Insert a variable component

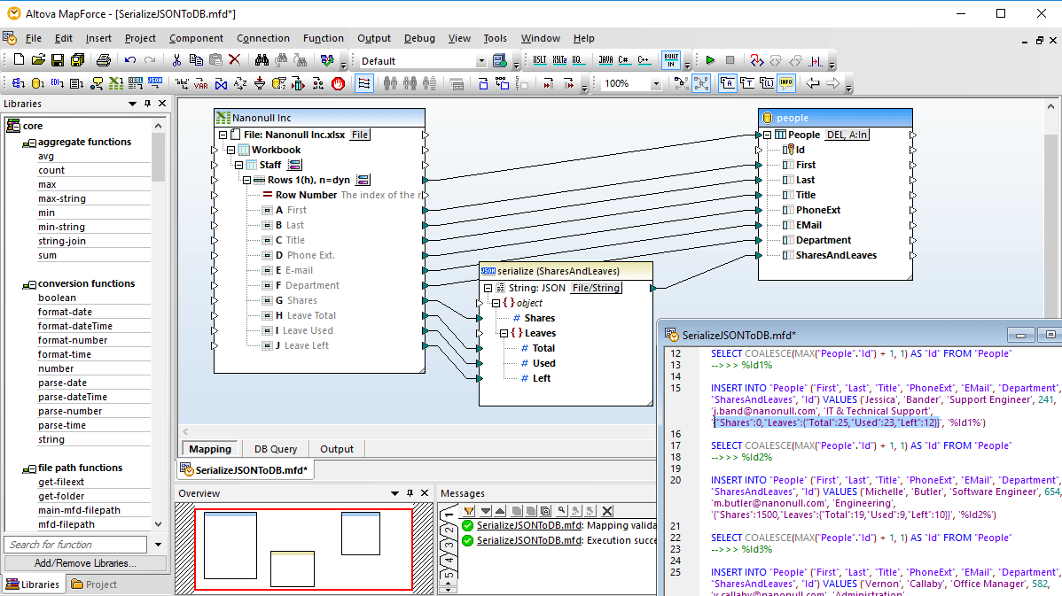coord(201,83)
